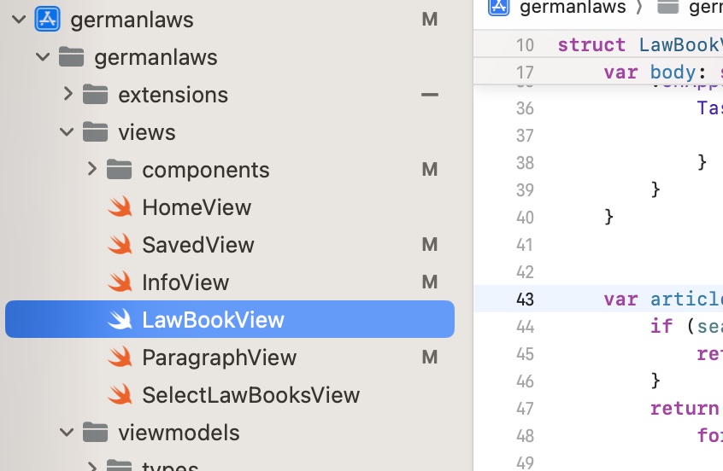
Task: Click the Swift icon beside SavedView
Action: pyautogui.click(x=120, y=245)
